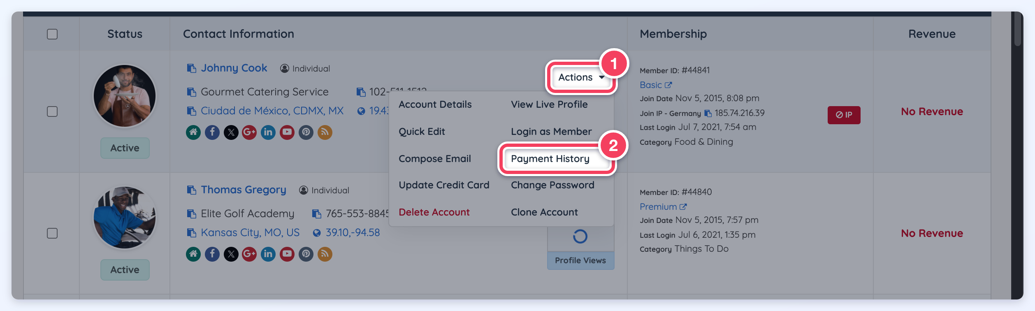
Task: Open Johnny Cook's LinkedIn icon
Action: 268,132
